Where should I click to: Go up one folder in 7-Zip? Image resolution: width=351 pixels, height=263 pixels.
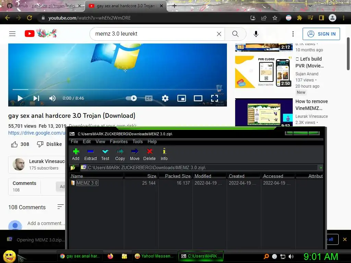tap(73, 167)
